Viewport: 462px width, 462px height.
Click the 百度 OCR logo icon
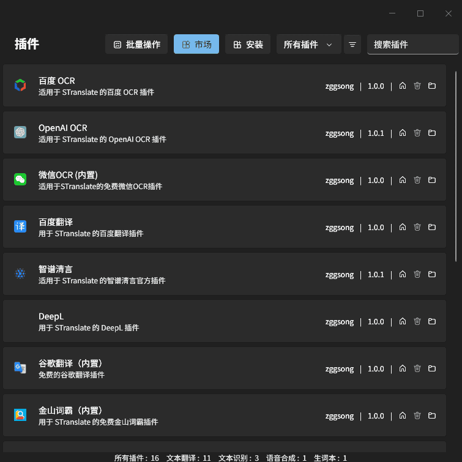point(20,85)
